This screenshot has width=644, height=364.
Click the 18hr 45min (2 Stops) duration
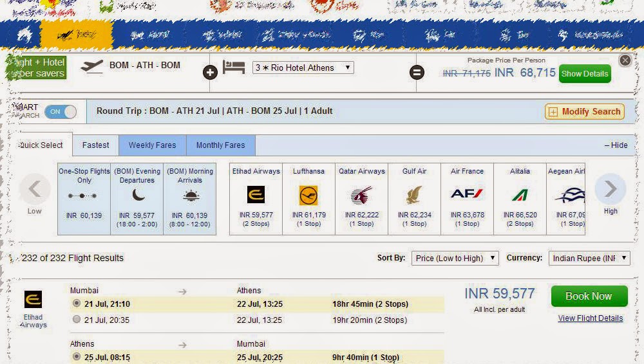(x=370, y=304)
